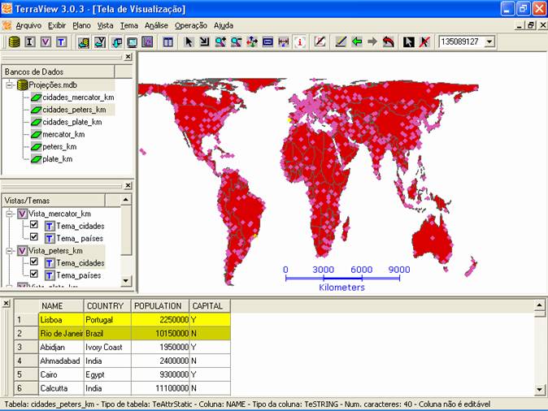Open the Ajuda menu
The image size is (548, 411).
[224, 25]
